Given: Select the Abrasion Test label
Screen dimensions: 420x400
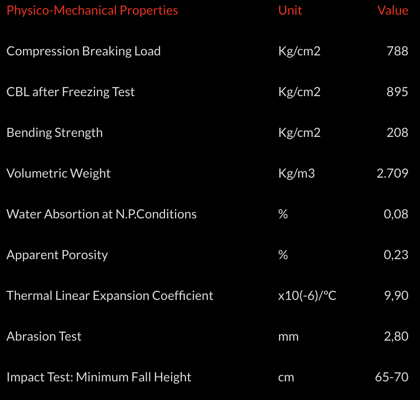Looking at the screenshot, I should (44, 336).
